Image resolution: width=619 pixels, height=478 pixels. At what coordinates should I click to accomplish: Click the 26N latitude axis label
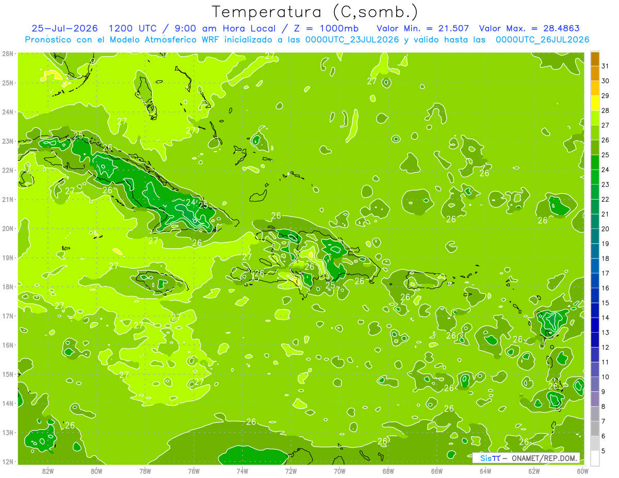click(8, 54)
